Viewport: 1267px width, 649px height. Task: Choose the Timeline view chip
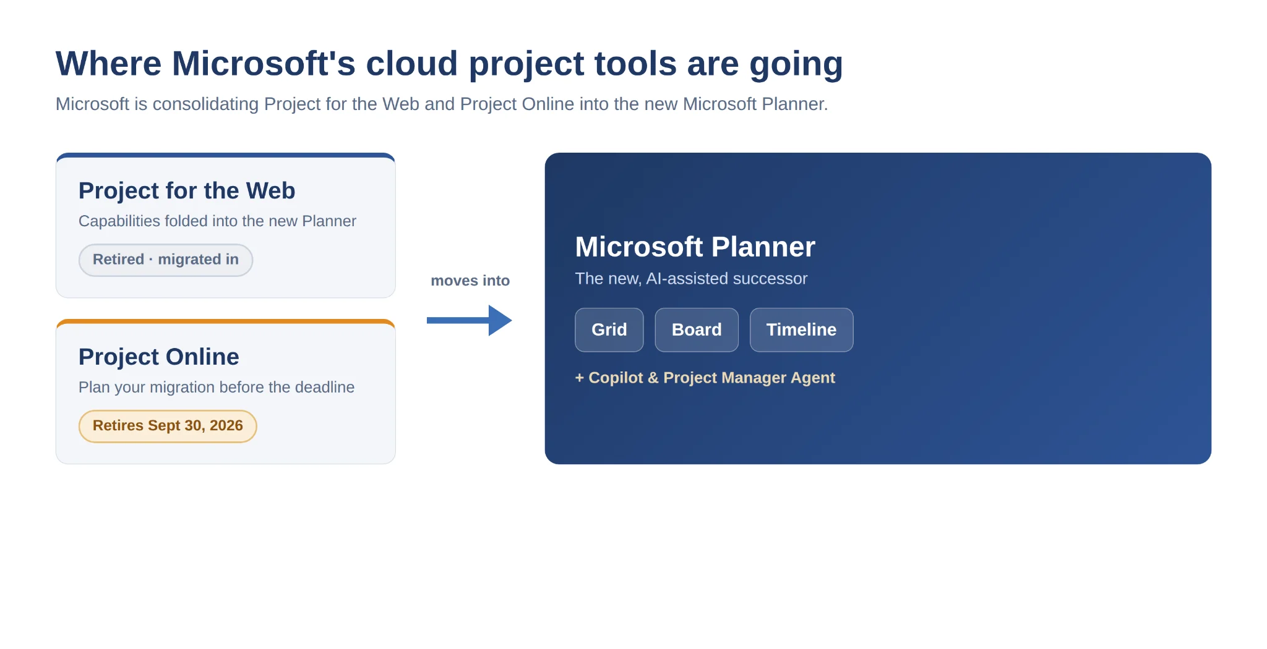(x=801, y=329)
